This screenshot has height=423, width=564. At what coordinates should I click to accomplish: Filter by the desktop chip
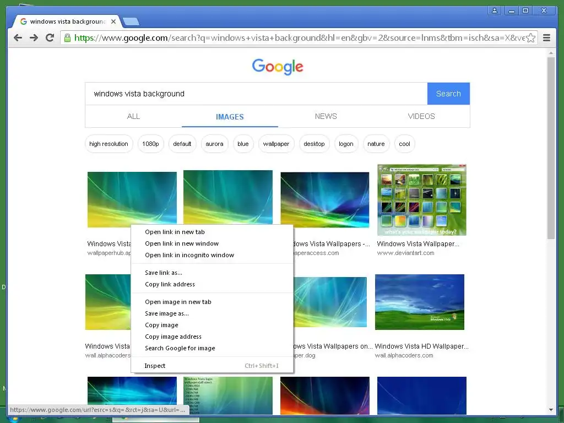point(314,144)
